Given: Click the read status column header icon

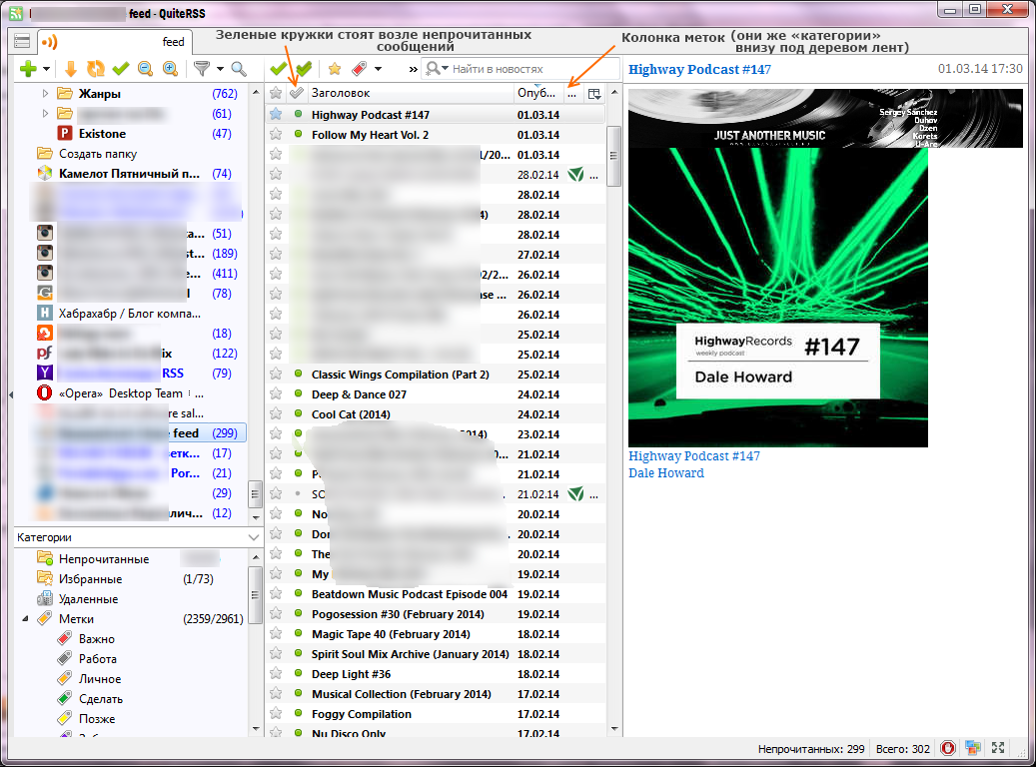Looking at the screenshot, I should click(x=297, y=93).
